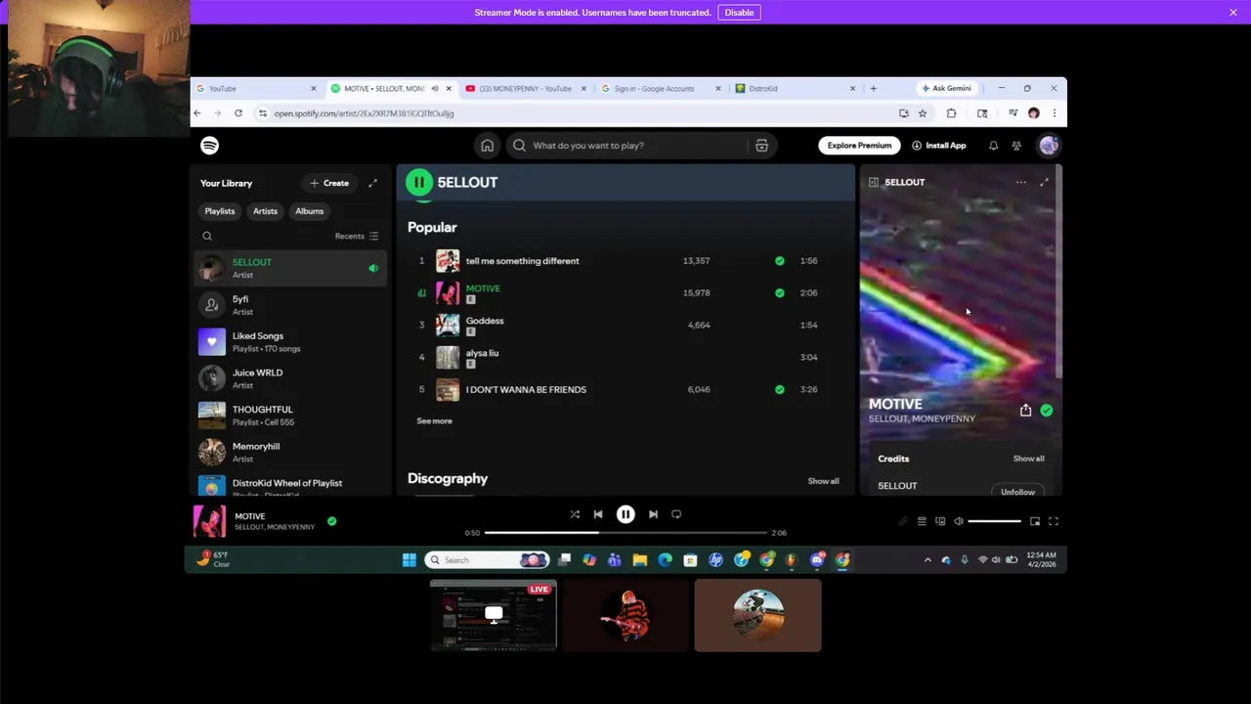Filter library by Albums
Viewport: 1251px width, 704px height.
[x=309, y=211]
